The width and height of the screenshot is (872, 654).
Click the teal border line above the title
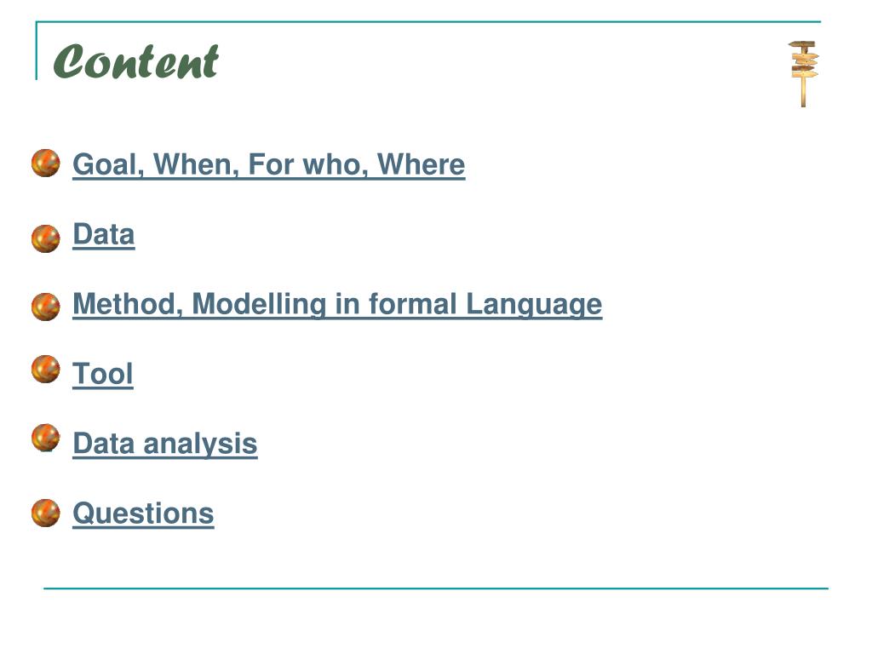coord(428,22)
